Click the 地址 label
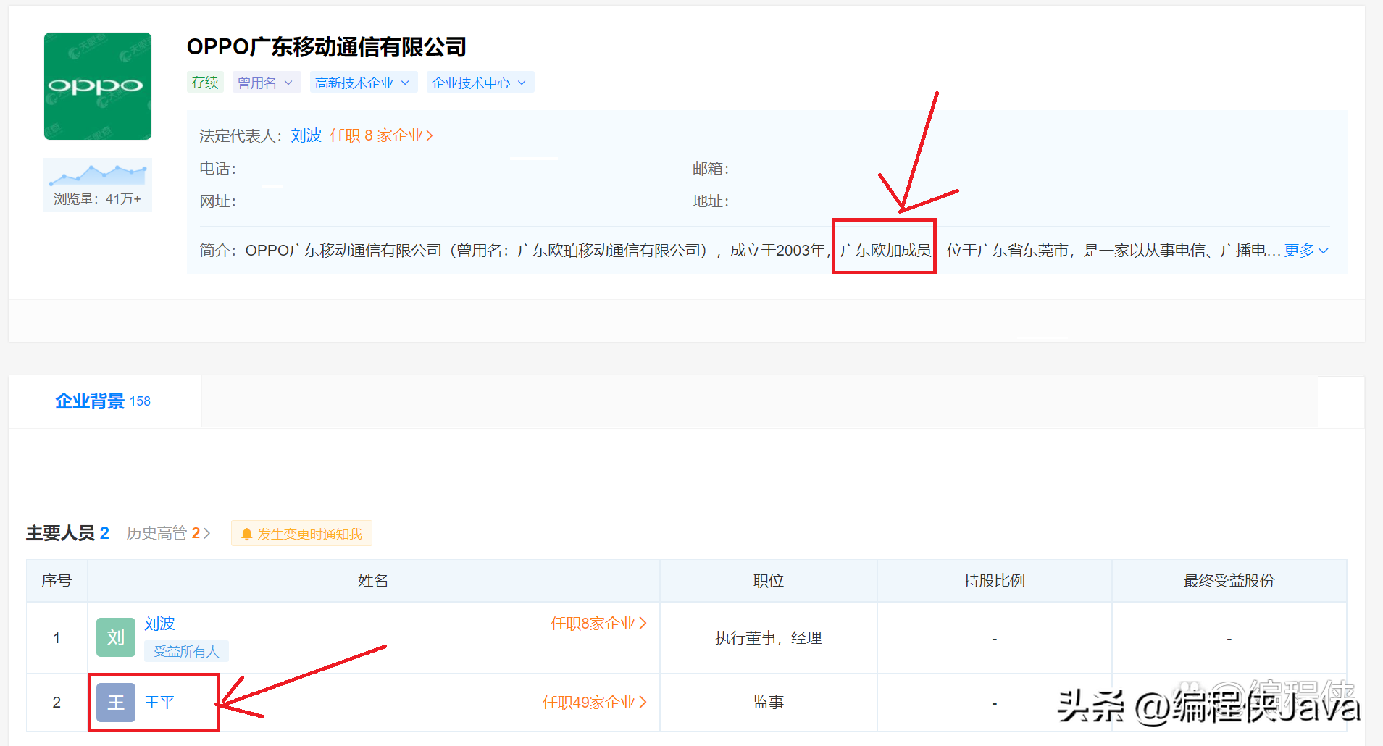 click(x=711, y=201)
